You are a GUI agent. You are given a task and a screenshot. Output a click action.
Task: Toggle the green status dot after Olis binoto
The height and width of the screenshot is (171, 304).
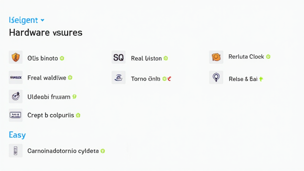pos(62,58)
